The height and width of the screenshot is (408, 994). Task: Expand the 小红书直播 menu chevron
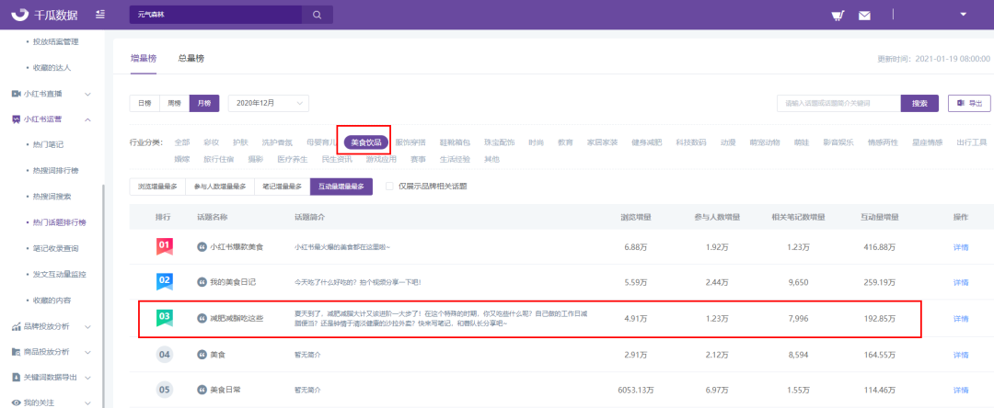pos(88,95)
